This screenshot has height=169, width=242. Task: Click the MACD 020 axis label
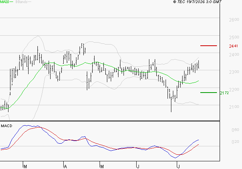[235, 142]
